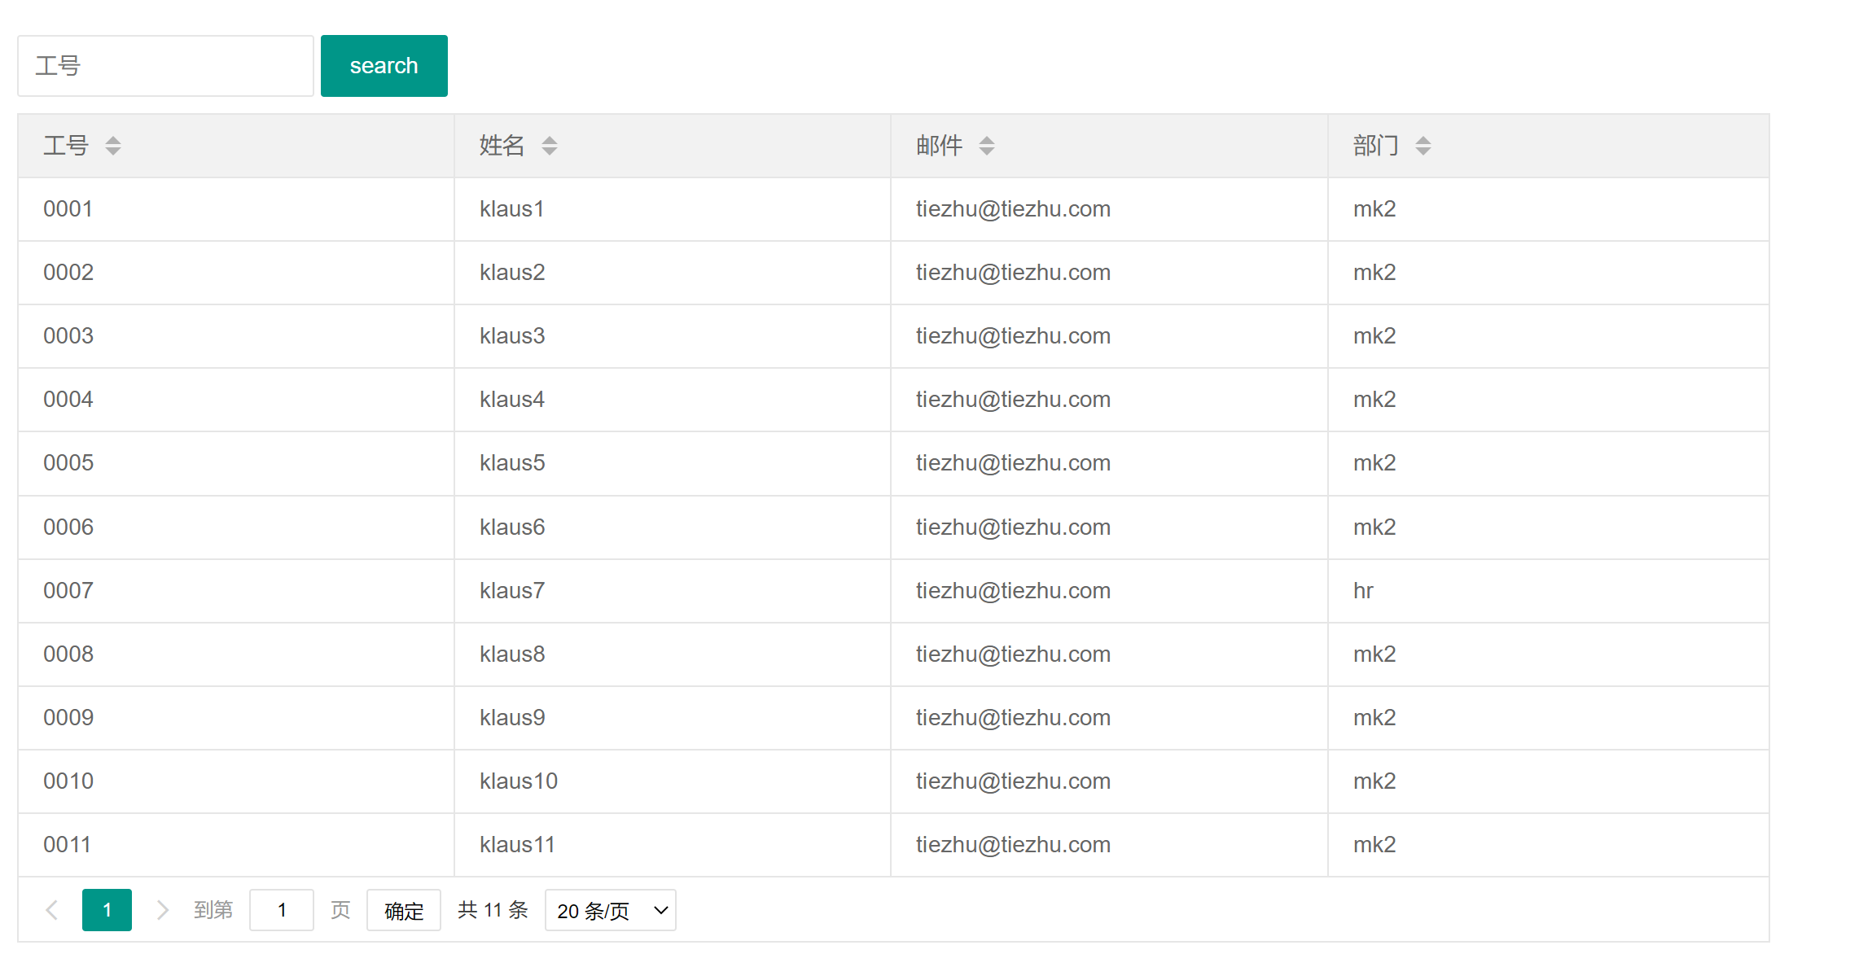Click the previous page arrow
Viewport: 1850px width, 954px height.
(52, 910)
